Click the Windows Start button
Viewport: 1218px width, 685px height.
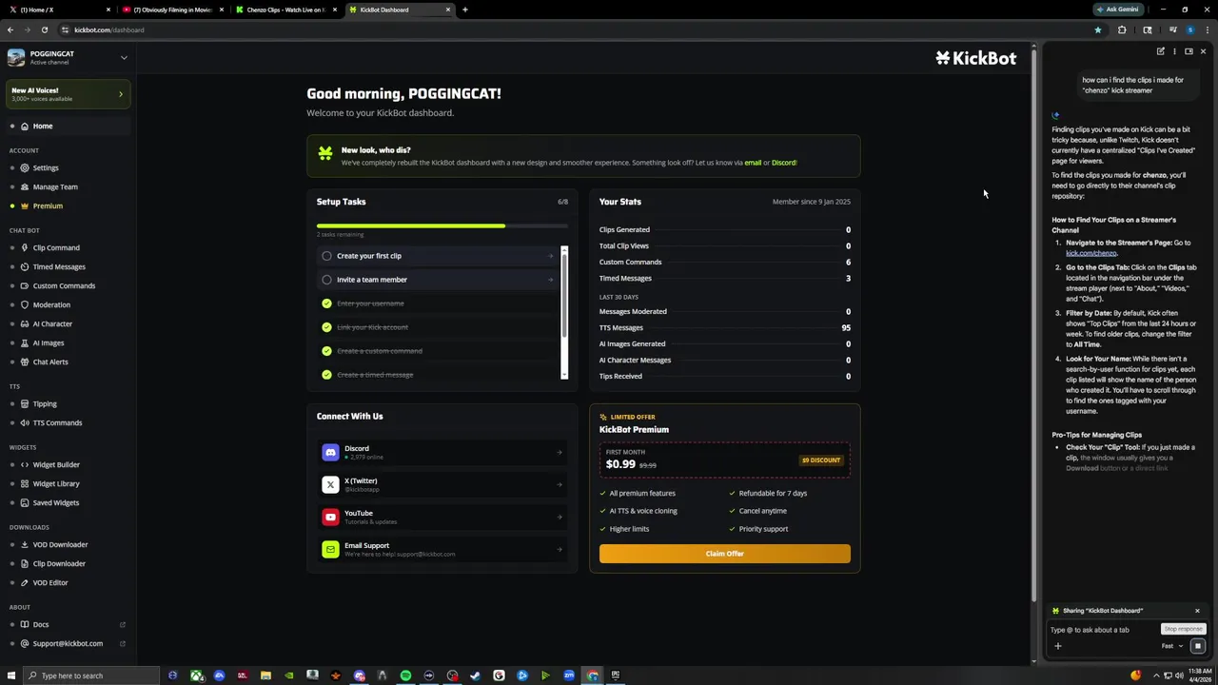point(11,675)
